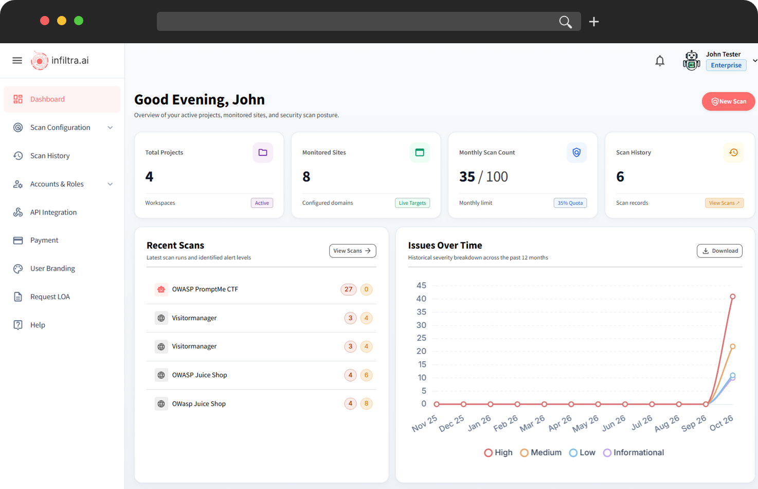This screenshot has width=758, height=489.
Task: Click the 35% Quota badge
Action: coord(570,203)
